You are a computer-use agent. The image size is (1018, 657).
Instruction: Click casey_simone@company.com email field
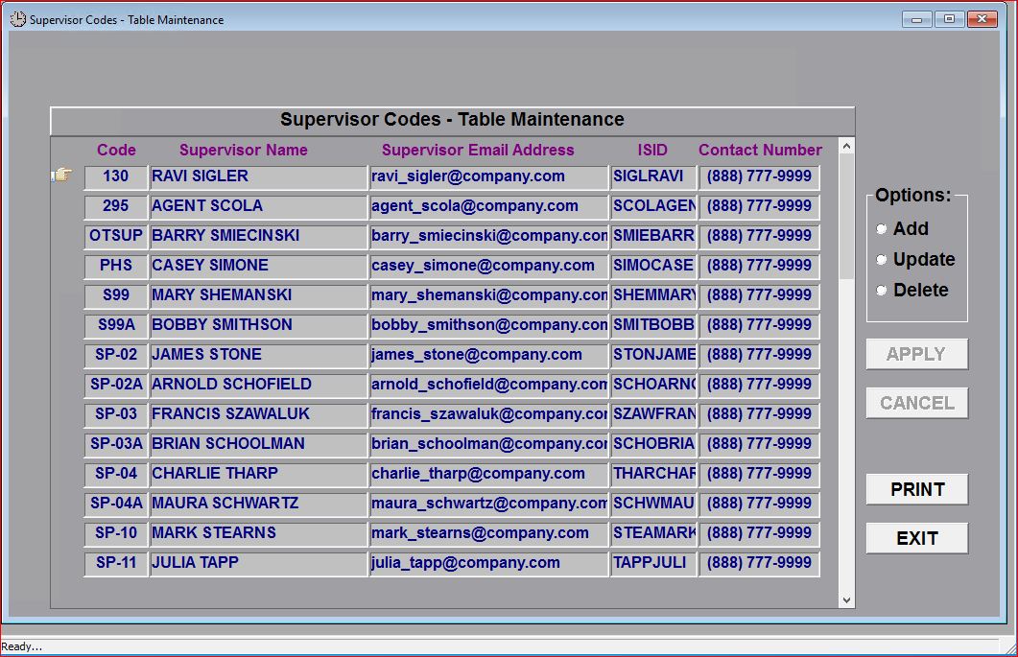488,266
